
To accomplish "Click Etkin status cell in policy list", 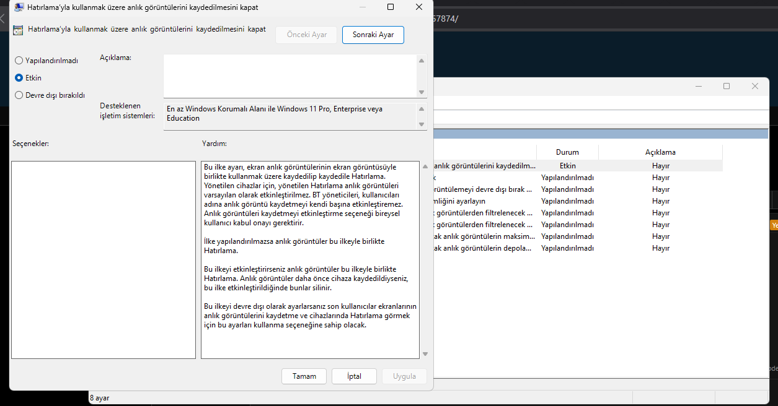I will (567, 166).
